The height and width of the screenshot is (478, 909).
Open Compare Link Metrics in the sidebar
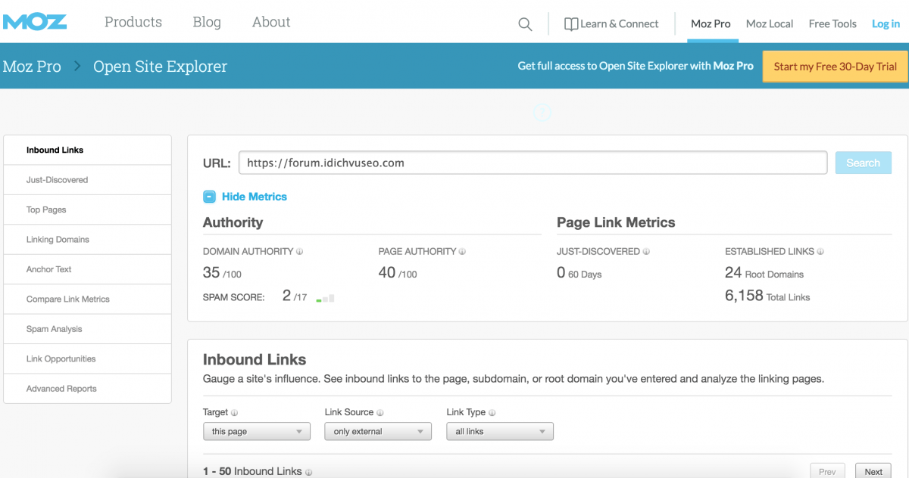click(x=87, y=300)
